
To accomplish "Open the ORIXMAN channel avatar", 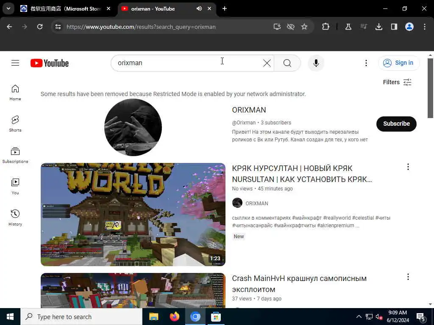I will [133, 127].
